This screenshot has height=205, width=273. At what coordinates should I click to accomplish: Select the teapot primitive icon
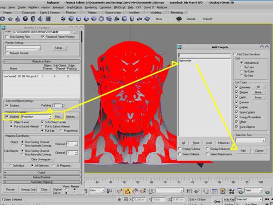coord(10,19)
